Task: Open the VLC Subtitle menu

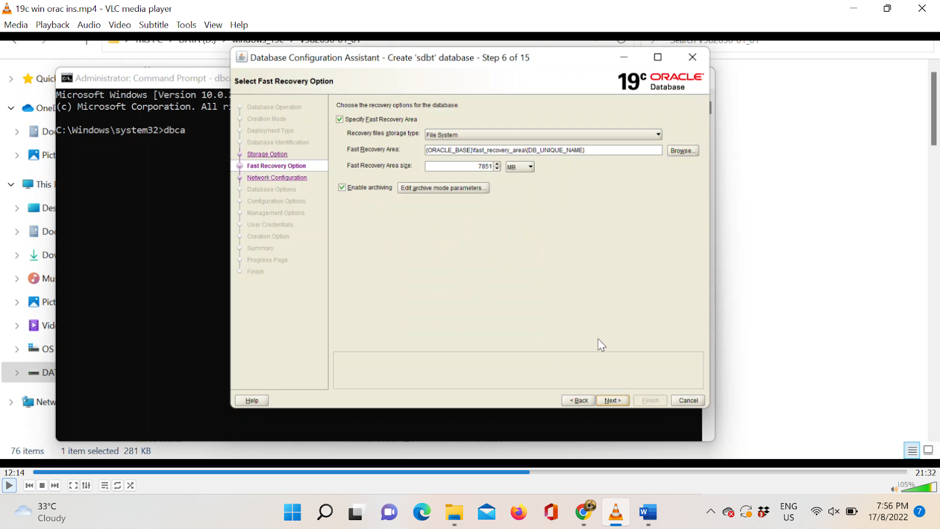Action: pyautogui.click(x=153, y=25)
